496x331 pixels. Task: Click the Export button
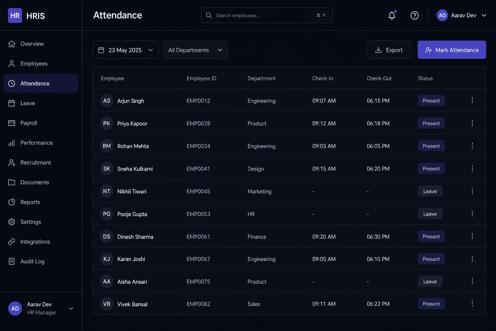pyautogui.click(x=389, y=50)
